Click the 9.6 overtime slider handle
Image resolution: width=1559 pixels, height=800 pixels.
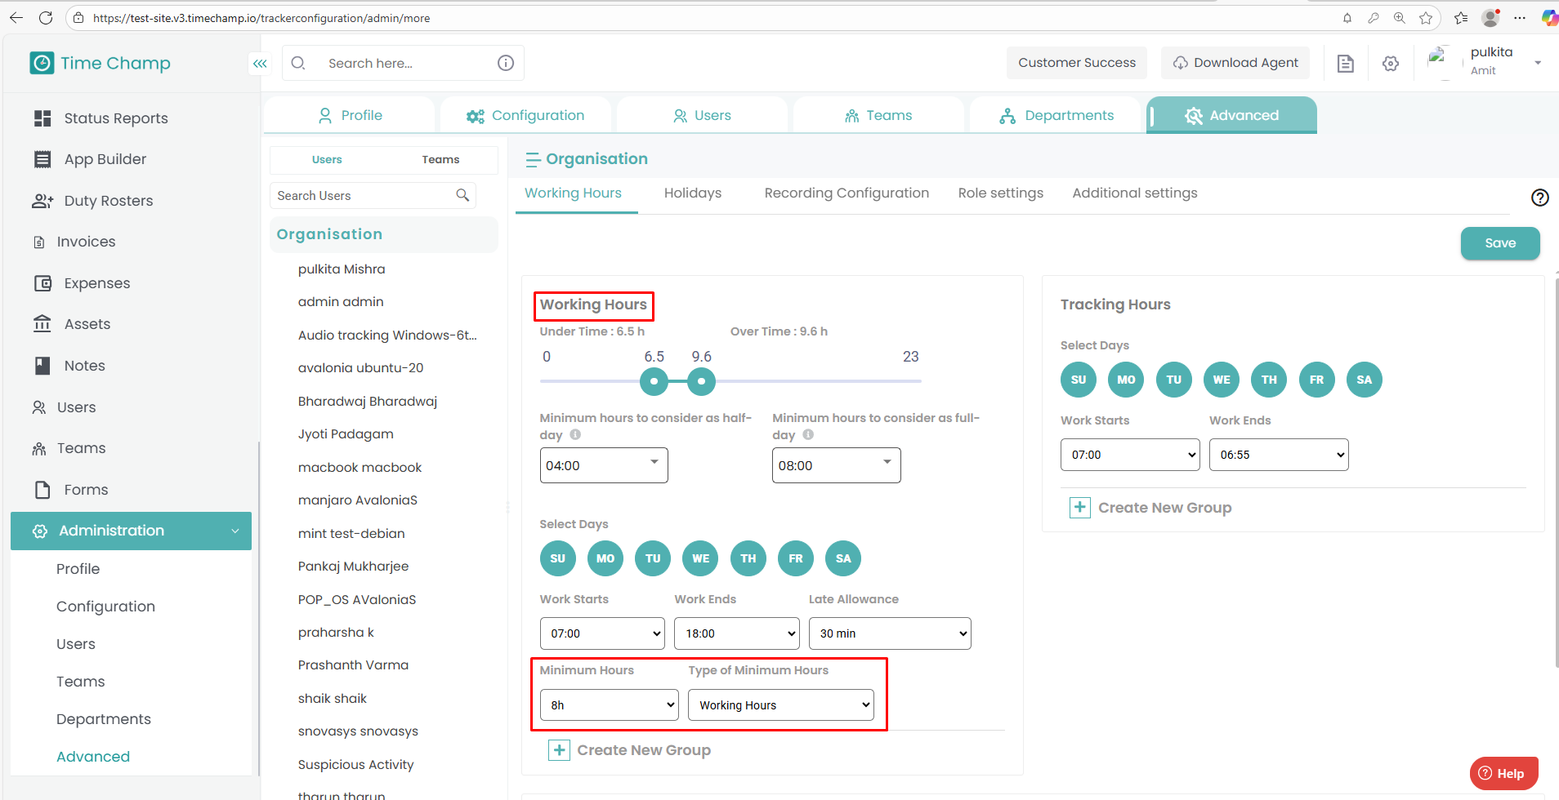(701, 381)
